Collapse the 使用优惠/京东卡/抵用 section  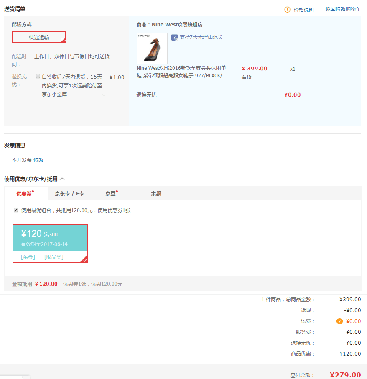62,179
